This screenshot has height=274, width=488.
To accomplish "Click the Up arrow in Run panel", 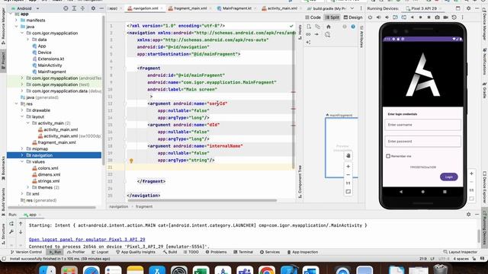I will coord(21,224).
